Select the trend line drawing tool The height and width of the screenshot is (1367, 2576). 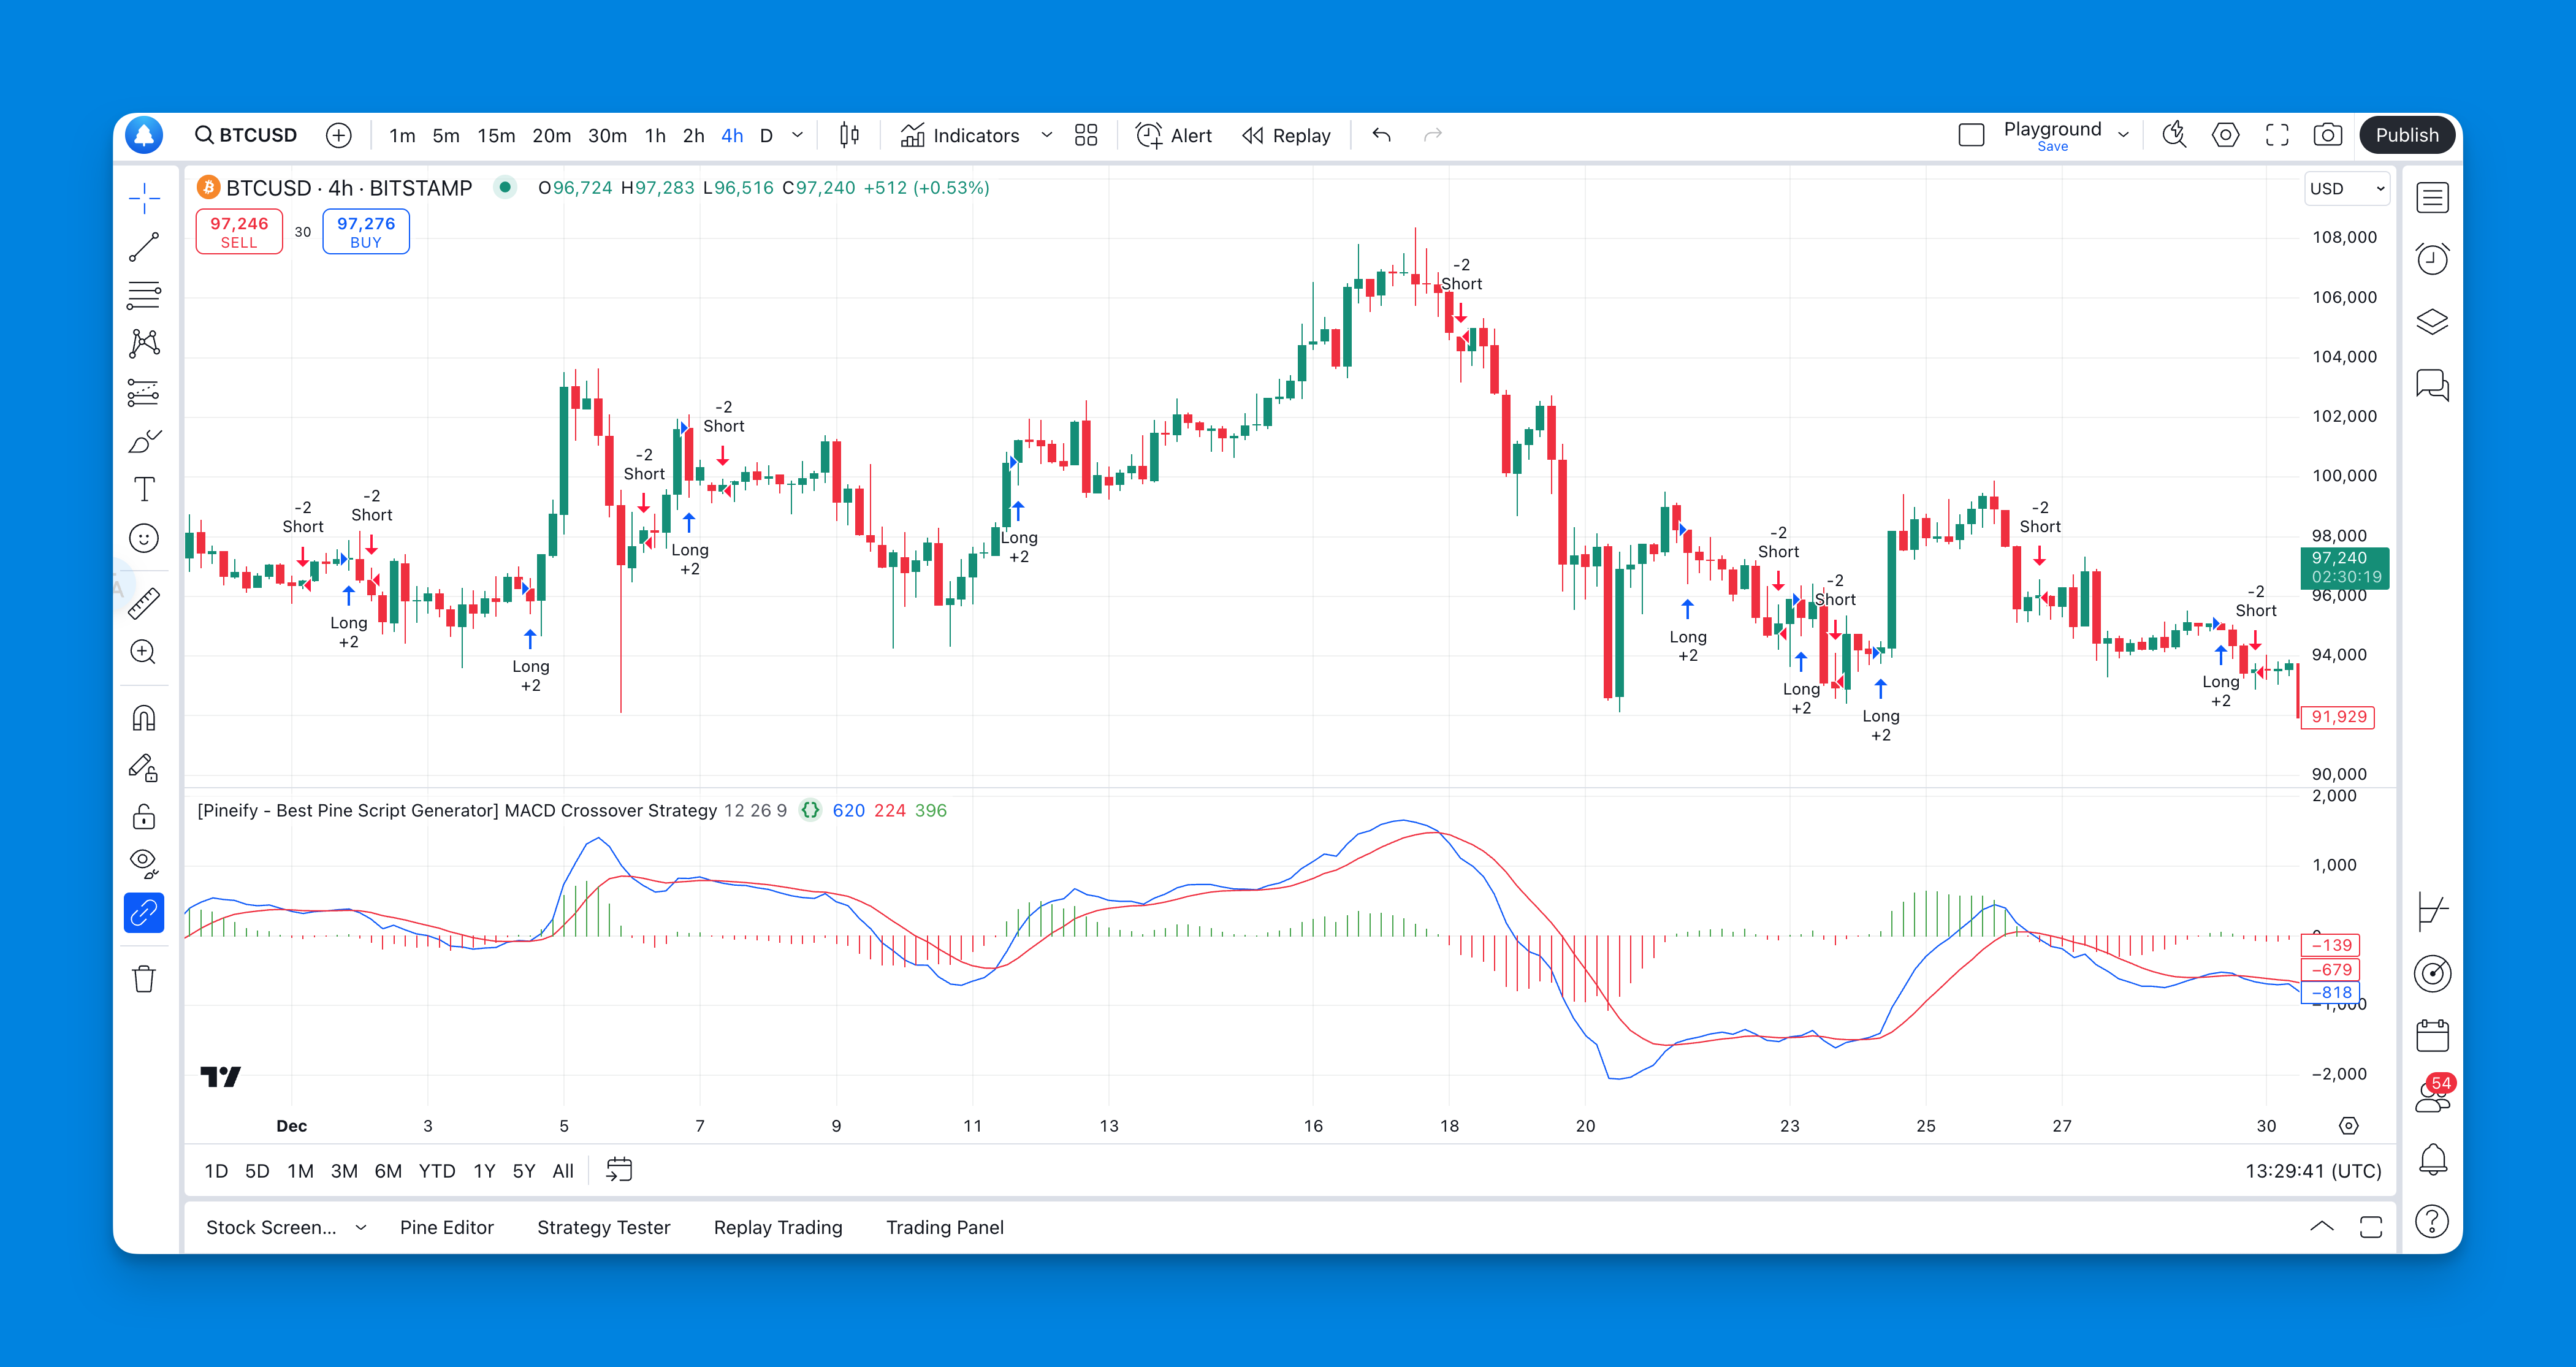point(144,247)
